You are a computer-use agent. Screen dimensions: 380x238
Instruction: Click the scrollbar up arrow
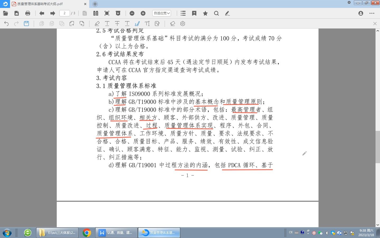(378, 31)
